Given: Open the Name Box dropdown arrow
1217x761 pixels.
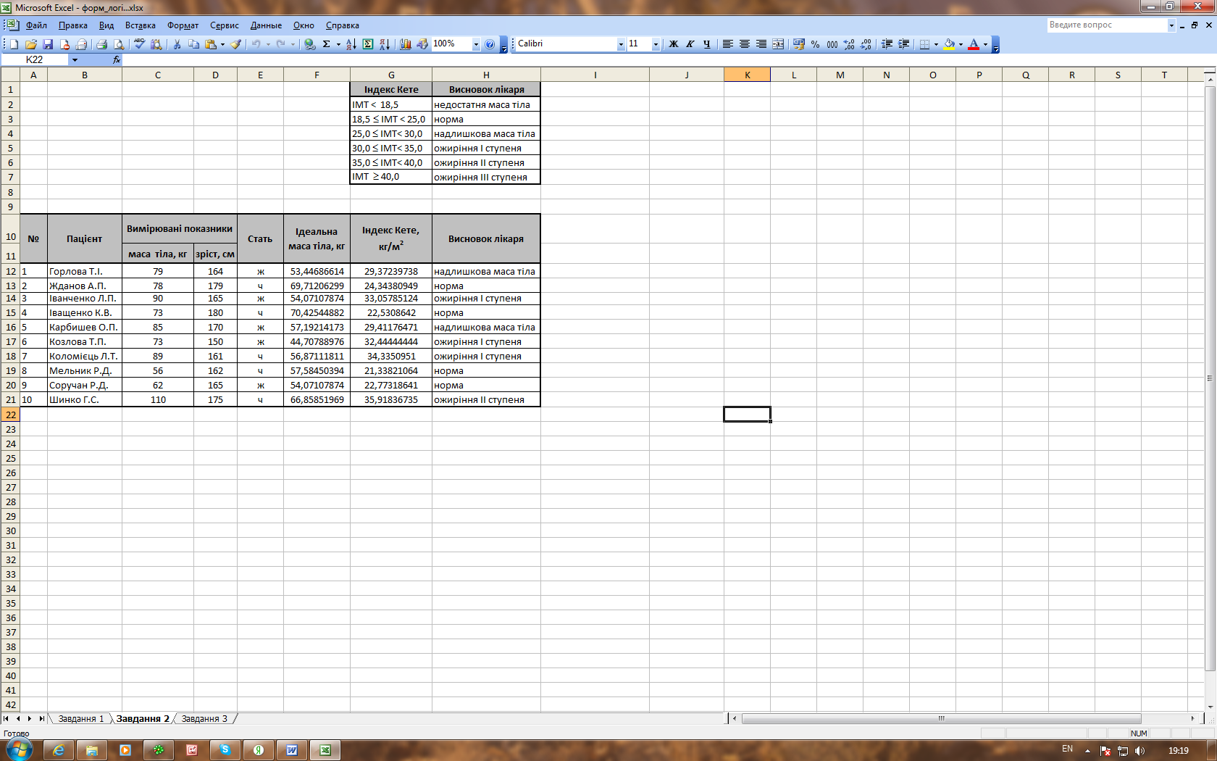Looking at the screenshot, I should (x=74, y=59).
